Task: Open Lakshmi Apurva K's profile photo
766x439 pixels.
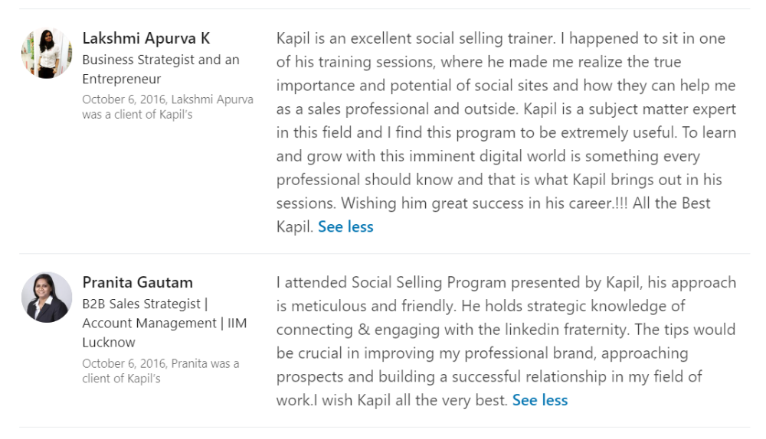Action: [47, 54]
